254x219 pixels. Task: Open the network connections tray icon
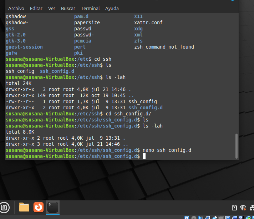[252, 208]
